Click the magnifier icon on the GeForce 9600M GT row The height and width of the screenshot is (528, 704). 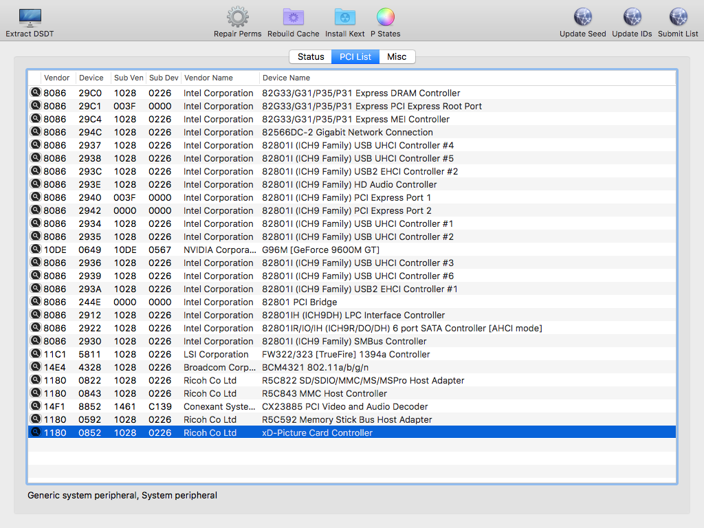tap(36, 249)
